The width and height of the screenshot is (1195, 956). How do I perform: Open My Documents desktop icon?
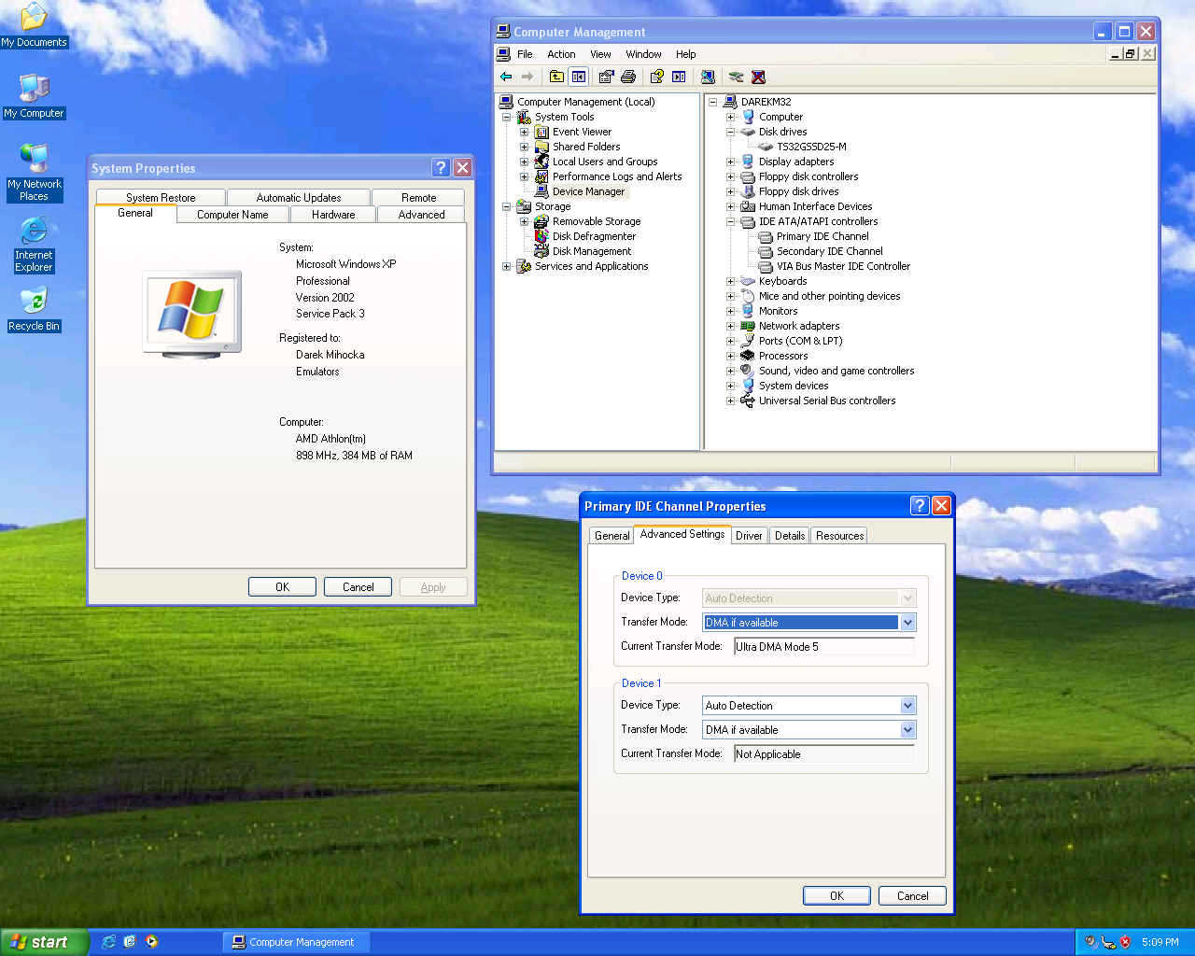(34, 25)
